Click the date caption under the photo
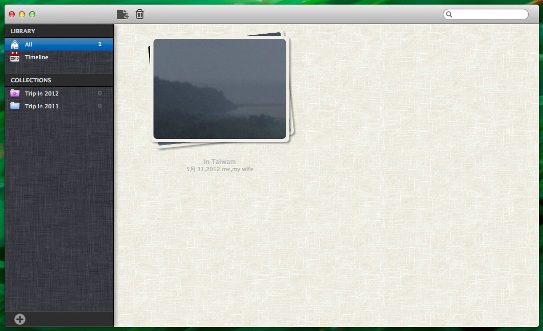This screenshot has height=331, width=543. pos(219,169)
